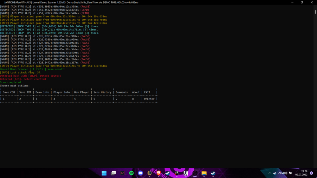Open Spotify from the taskbar

click(132, 173)
